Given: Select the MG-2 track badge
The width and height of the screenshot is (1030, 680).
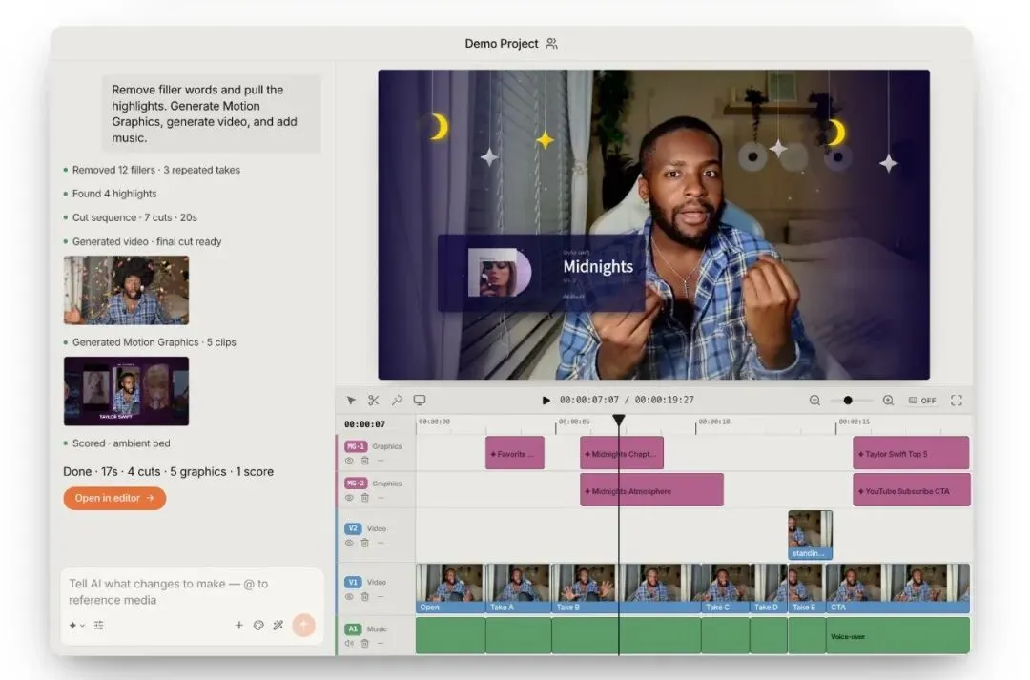Looking at the screenshot, I should pyautogui.click(x=356, y=483).
